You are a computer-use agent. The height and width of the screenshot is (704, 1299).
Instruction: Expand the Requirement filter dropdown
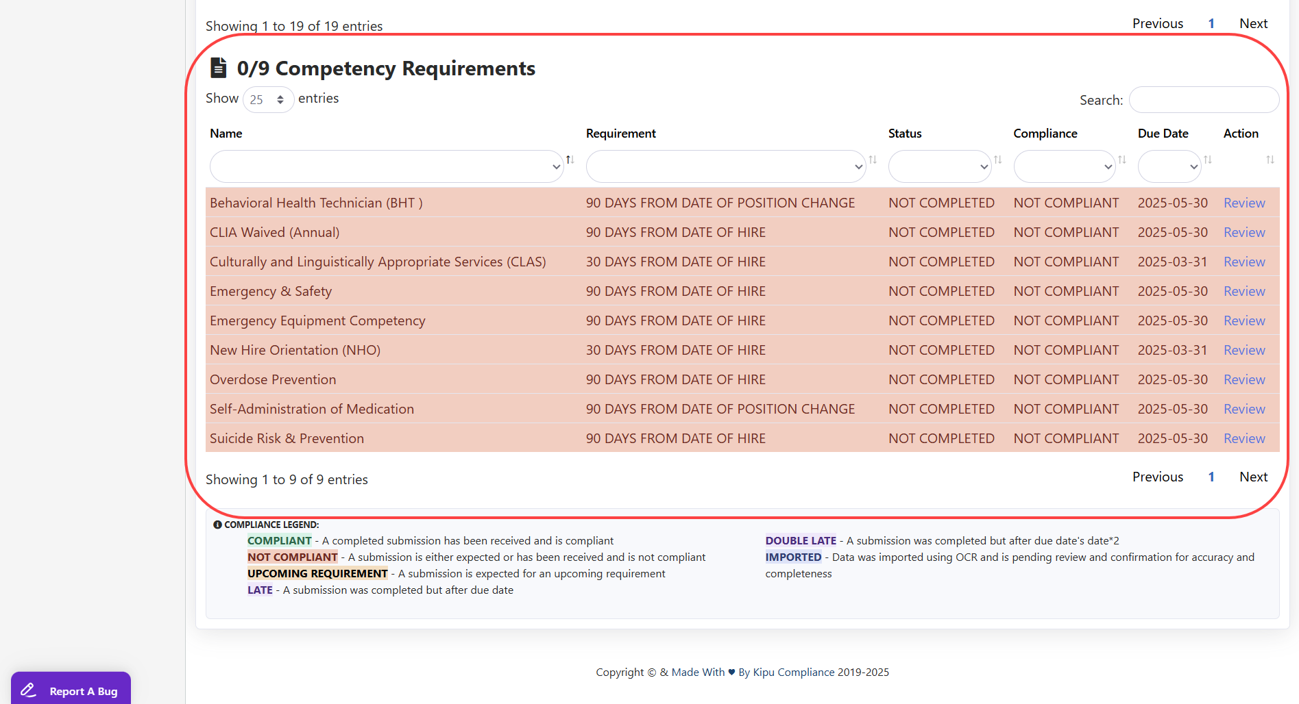point(725,166)
